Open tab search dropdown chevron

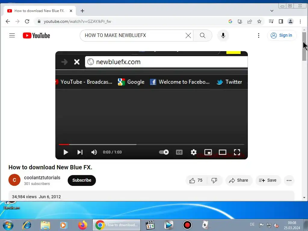tap(272, 11)
